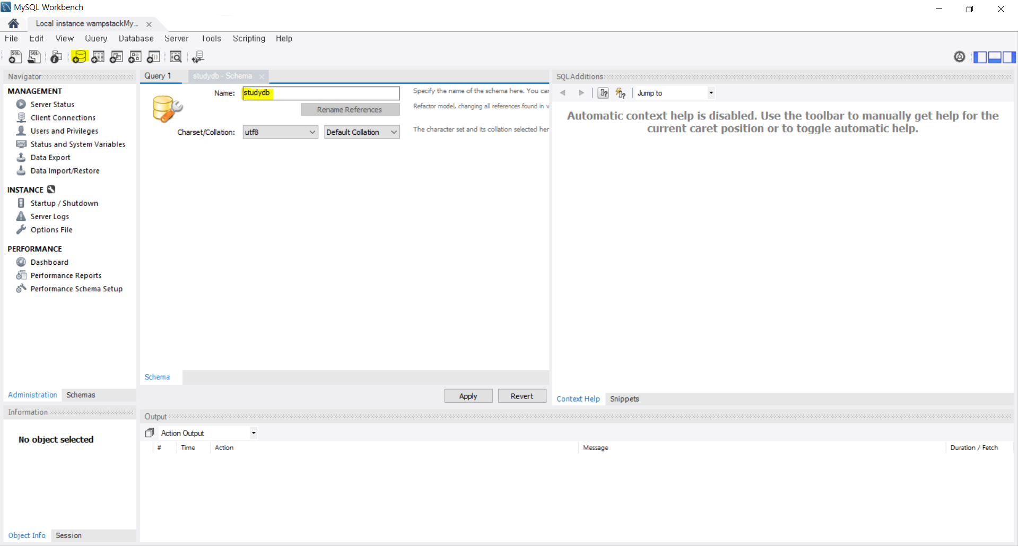Open the Edit menu
Screen dimensions: 1018x546
(36, 39)
